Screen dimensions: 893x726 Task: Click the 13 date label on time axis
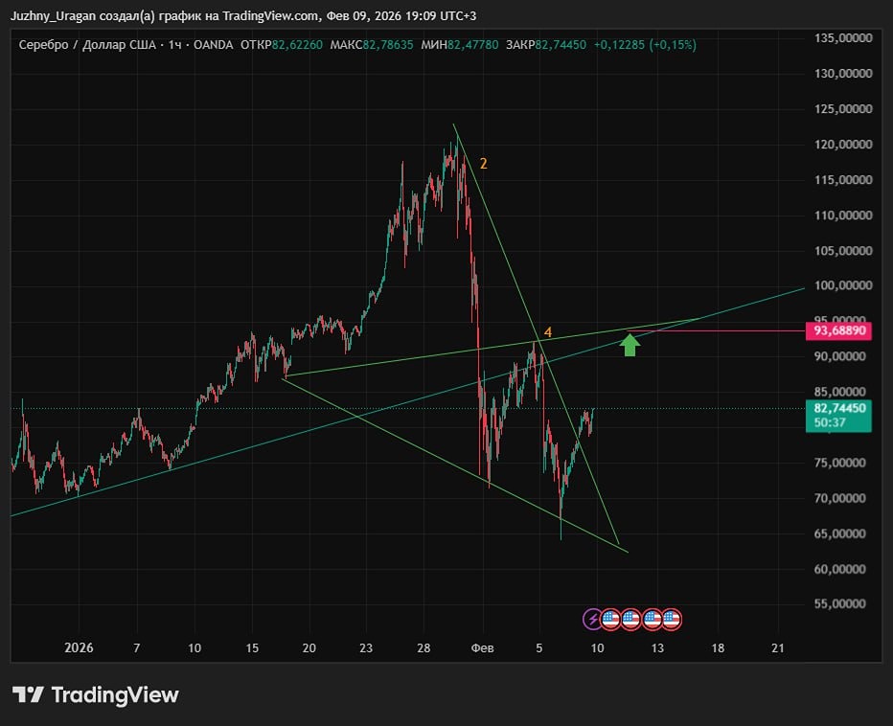pyautogui.click(x=657, y=648)
